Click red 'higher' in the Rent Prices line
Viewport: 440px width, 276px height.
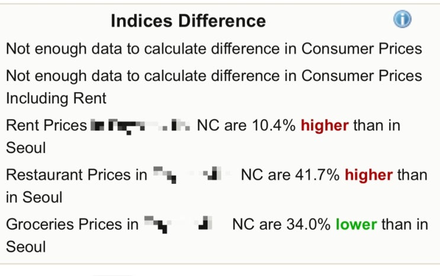pos(326,125)
